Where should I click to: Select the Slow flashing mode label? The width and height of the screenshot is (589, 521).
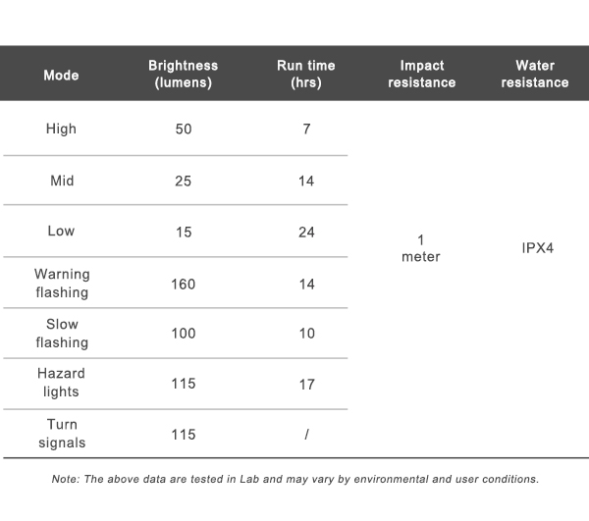tap(61, 334)
